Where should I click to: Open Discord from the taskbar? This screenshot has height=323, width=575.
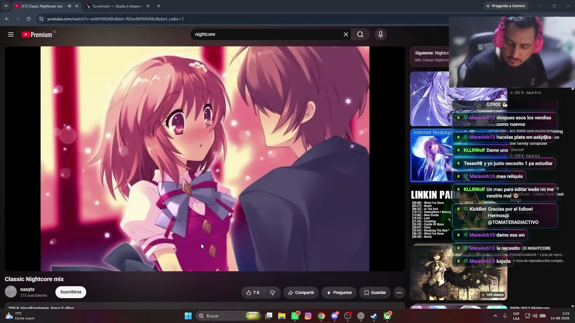point(335,316)
